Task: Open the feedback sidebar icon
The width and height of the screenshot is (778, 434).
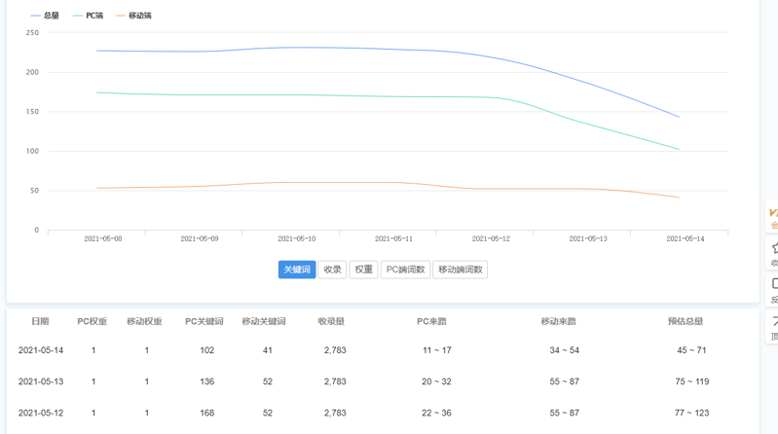Action: click(x=773, y=288)
